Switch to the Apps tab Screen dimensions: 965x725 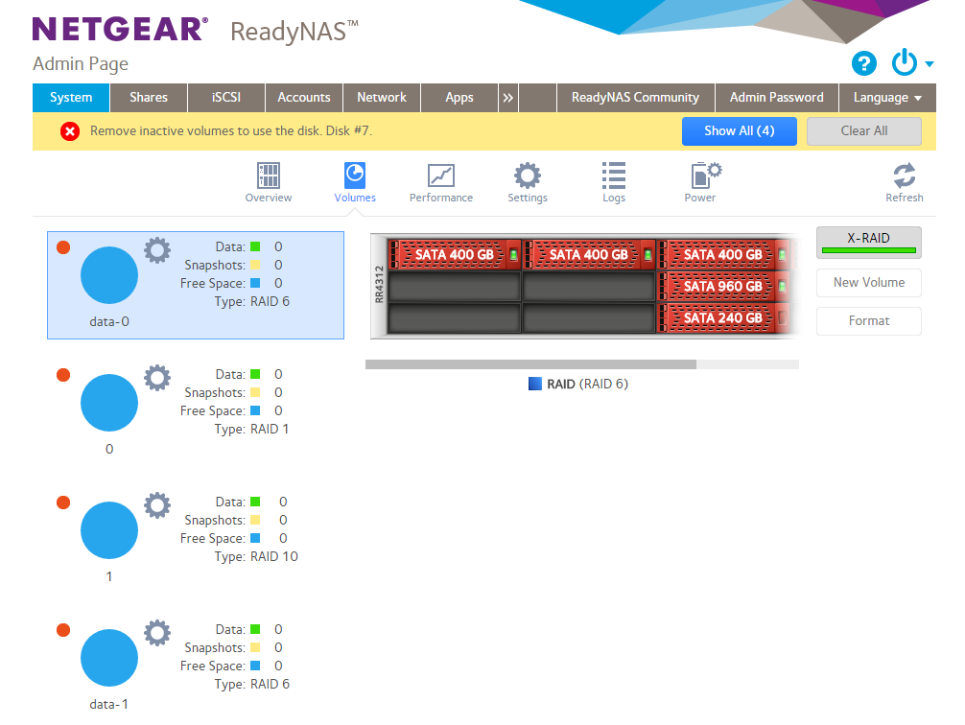(x=459, y=97)
